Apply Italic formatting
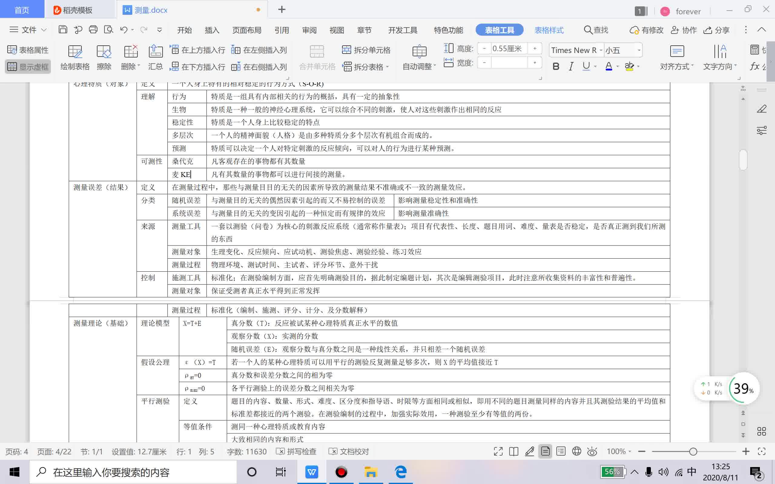 coord(571,66)
